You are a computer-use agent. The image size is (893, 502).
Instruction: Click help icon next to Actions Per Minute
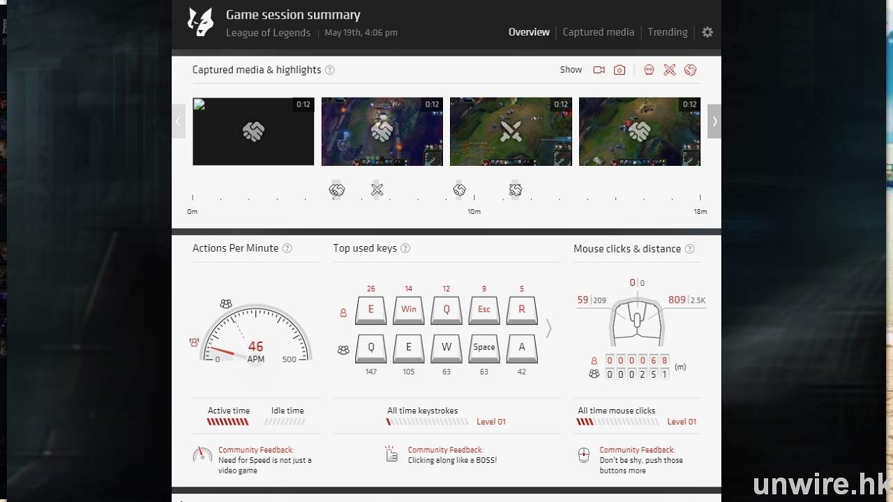(x=287, y=248)
